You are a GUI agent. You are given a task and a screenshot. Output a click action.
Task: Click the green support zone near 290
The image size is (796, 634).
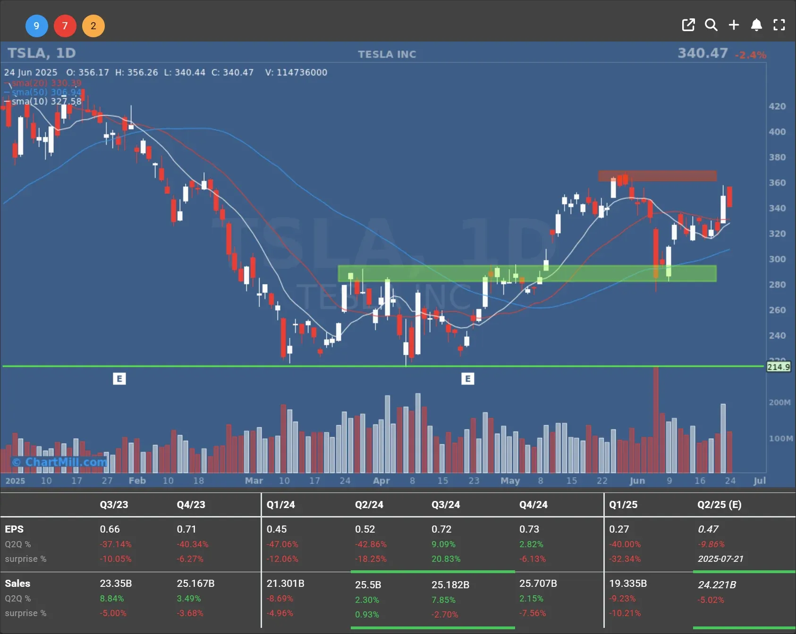pyautogui.click(x=527, y=274)
